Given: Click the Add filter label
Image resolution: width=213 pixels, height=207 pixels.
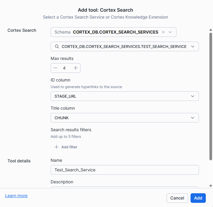Looking at the screenshot, I should [x=69, y=147].
